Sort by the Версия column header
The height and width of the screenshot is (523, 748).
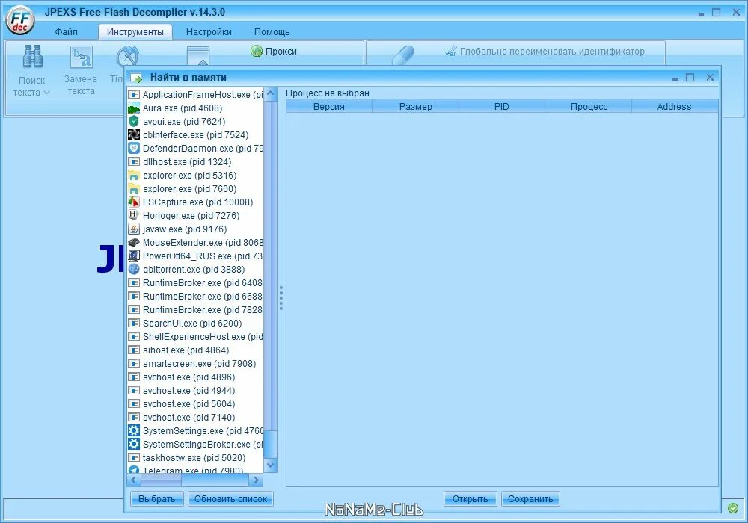pos(328,106)
